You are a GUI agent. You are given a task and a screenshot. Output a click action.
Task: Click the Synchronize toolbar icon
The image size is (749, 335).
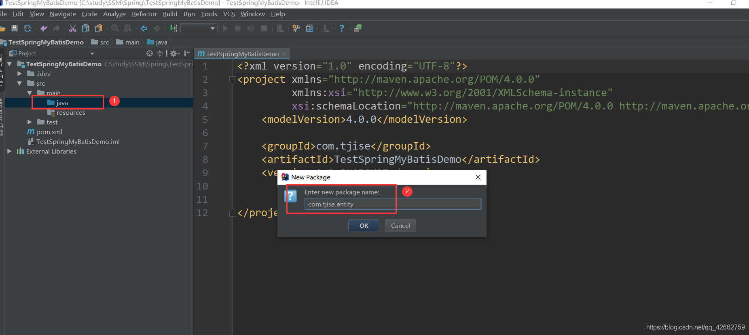(28, 28)
